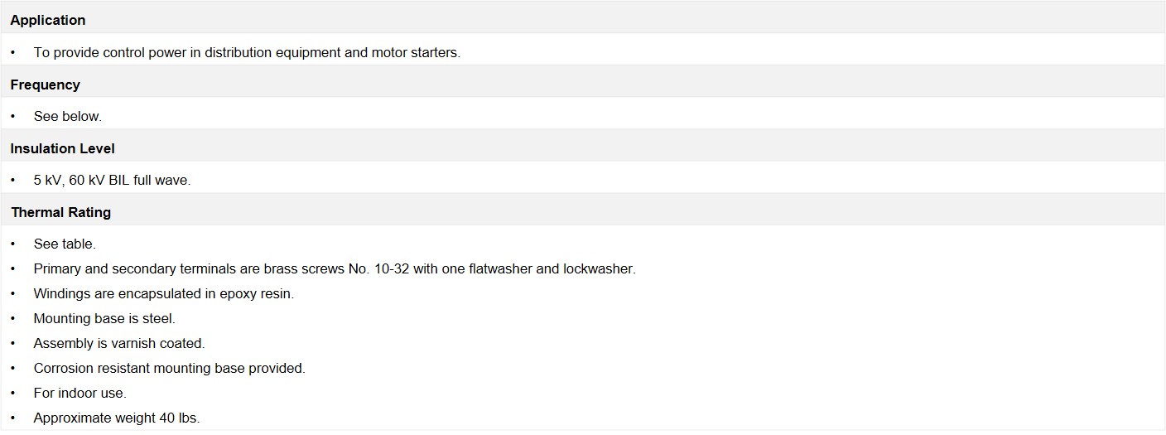Select the Thermal Rating heading
1166x435 pixels.
60,212
